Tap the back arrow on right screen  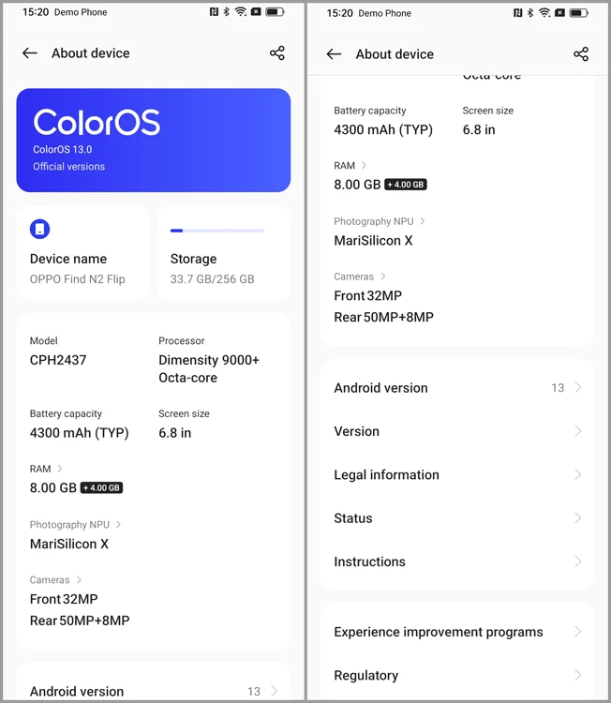(x=334, y=54)
